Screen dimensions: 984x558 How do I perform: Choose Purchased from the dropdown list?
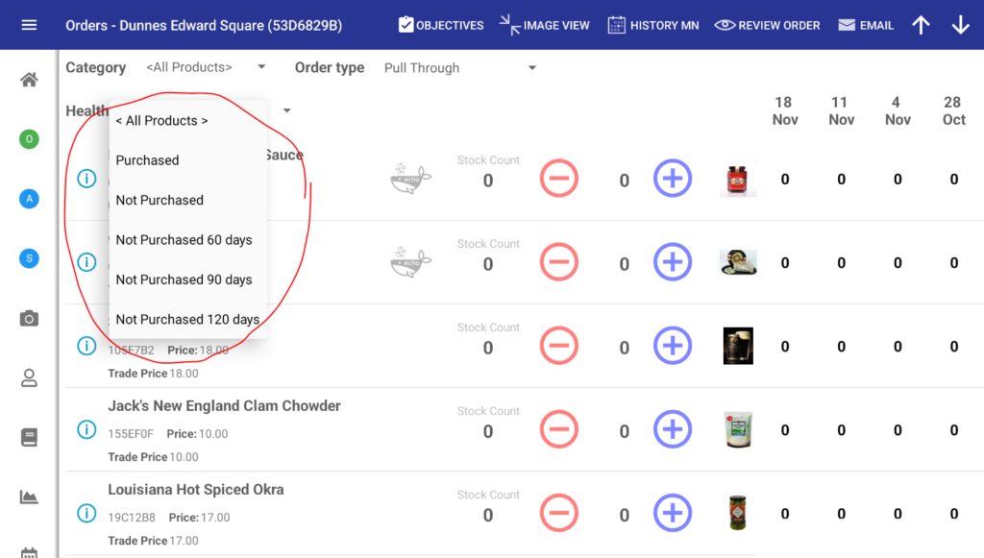pyautogui.click(x=147, y=160)
